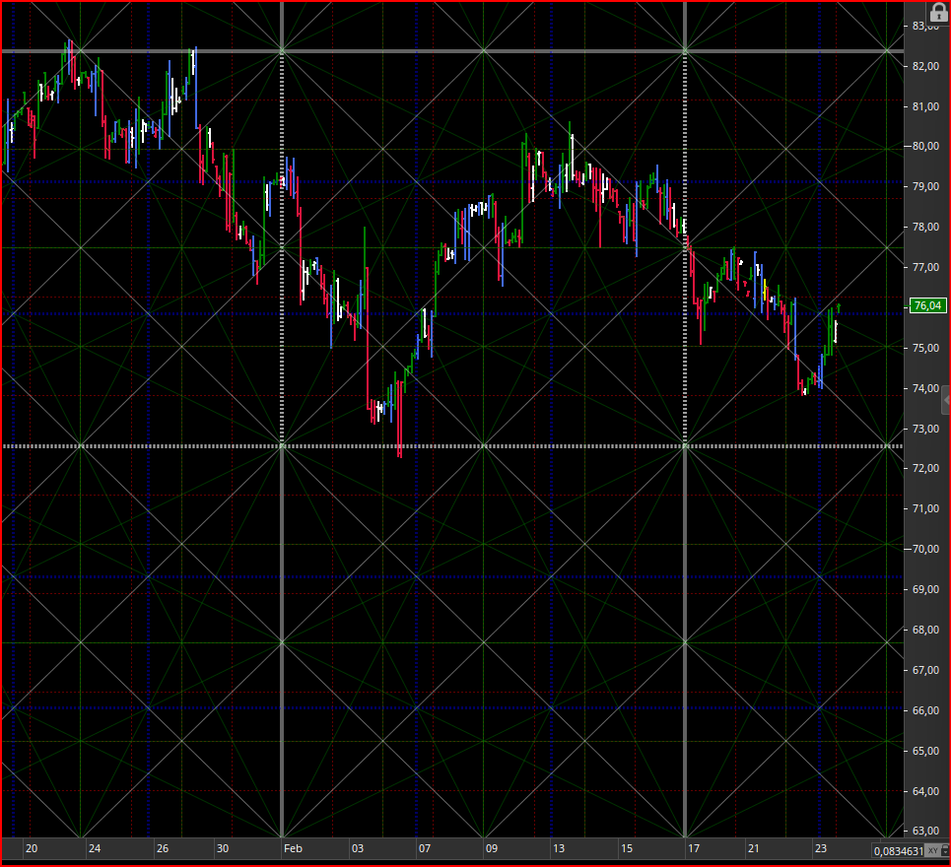Select the 0,0834631 scale ratio field
This screenshot has height=867, width=951.
click(x=899, y=850)
